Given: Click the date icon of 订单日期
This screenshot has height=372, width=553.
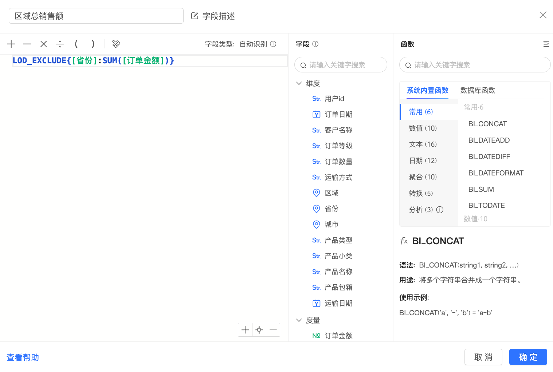Looking at the screenshot, I should (x=317, y=114).
